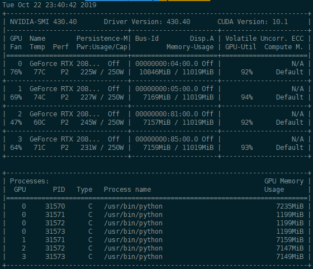The width and height of the screenshot is (313, 269).
Task: Click the Persistence-M column header
Action: [102, 39]
